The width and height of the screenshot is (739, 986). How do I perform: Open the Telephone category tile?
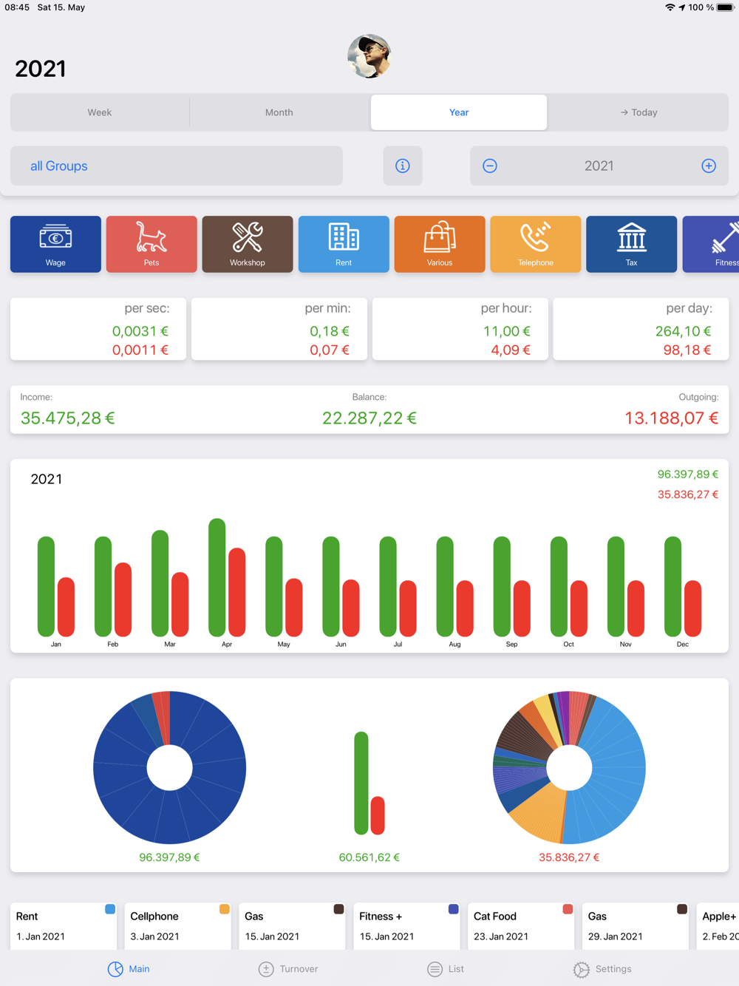(536, 244)
